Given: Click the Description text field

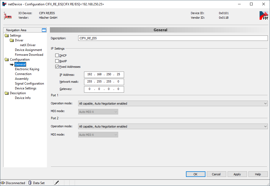Looking at the screenshot, I should coord(173,38).
